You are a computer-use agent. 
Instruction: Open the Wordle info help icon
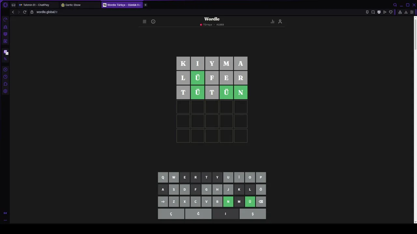[153, 21]
